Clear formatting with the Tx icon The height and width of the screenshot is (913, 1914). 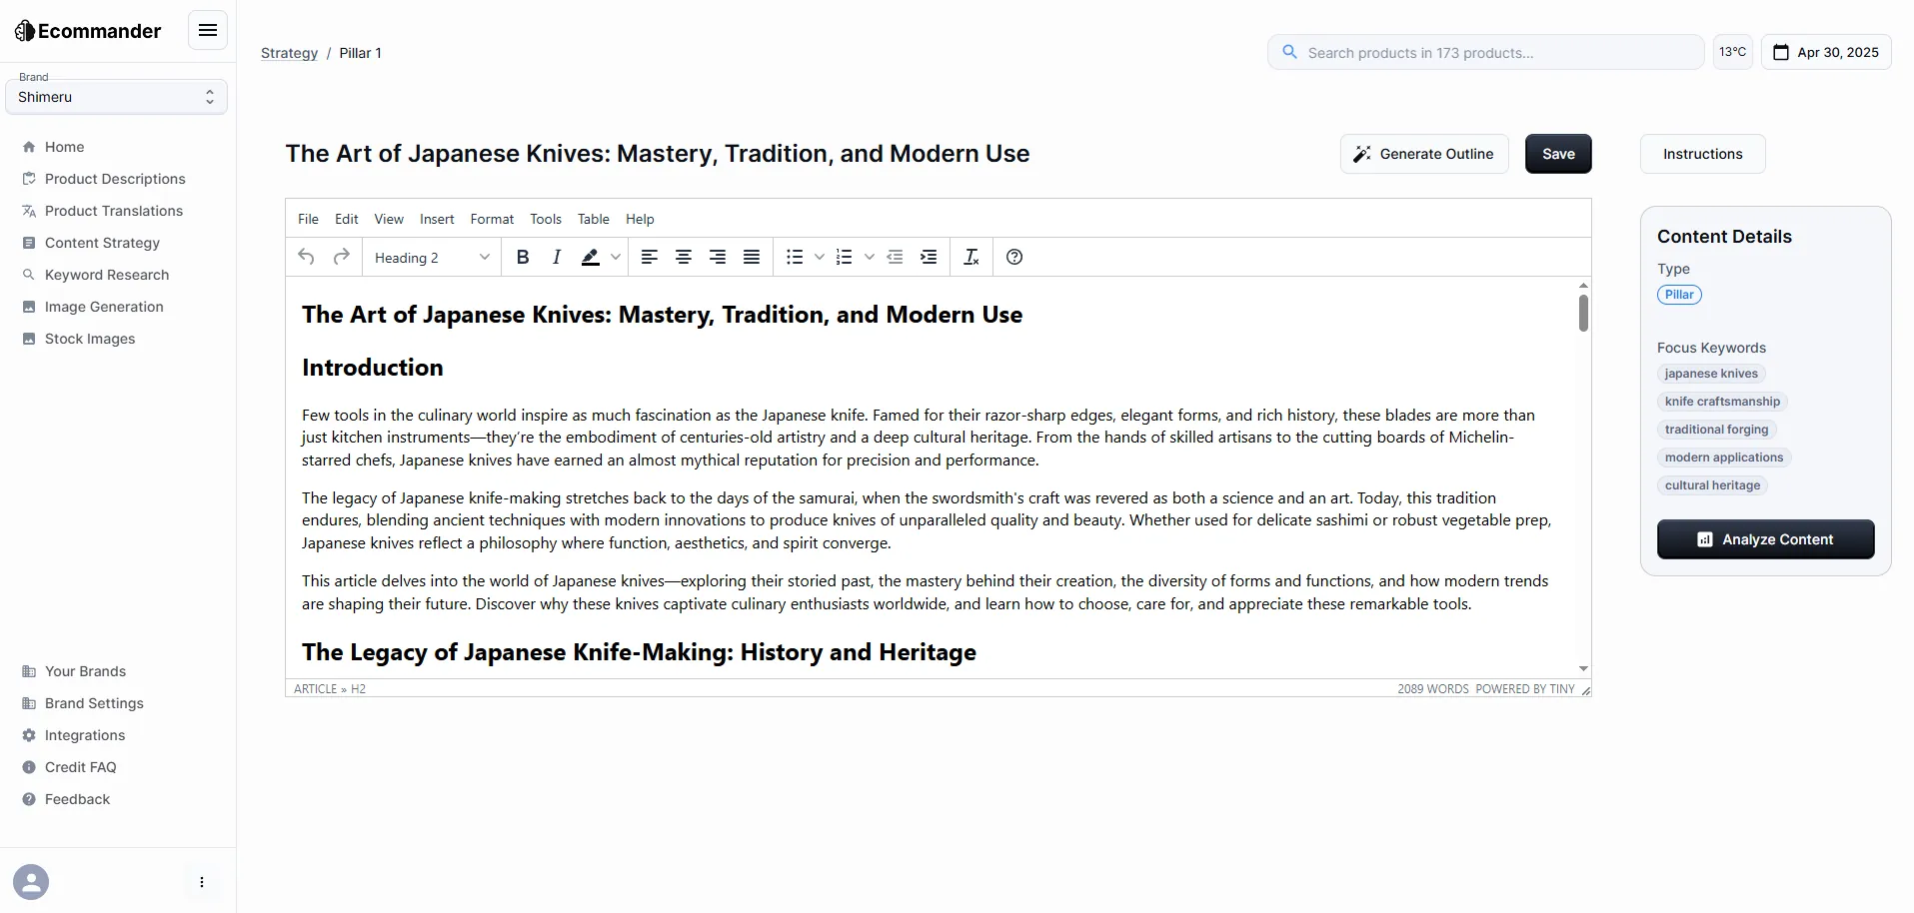[x=970, y=257]
